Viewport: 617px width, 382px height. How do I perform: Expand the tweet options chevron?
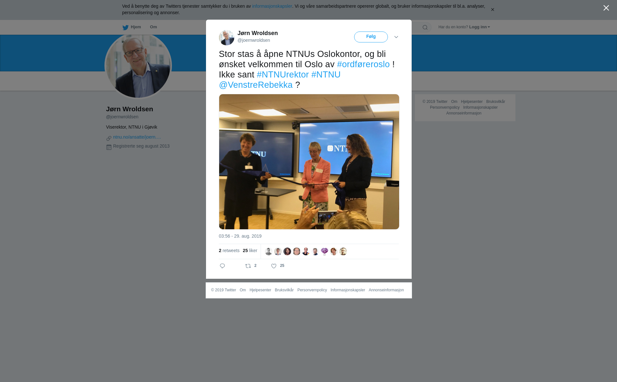pos(396,37)
